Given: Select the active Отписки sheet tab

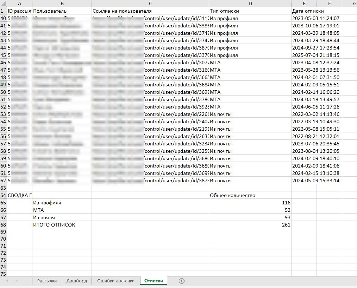Looking at the screenshot, I should pyautogui.click(x=154, y=281).
